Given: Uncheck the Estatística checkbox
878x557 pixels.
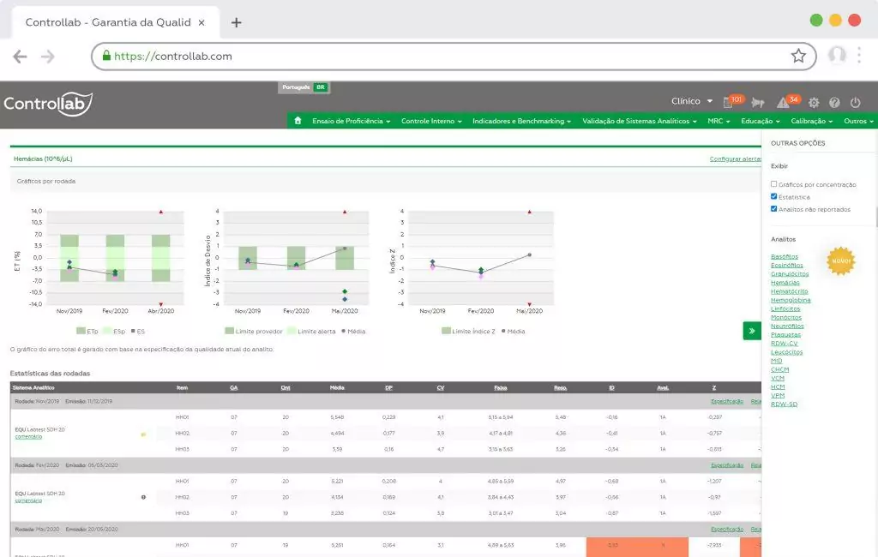Looking at the screenshot, I should click(774, 196).
